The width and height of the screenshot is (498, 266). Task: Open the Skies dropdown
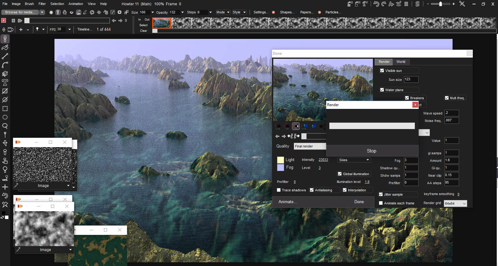(354, 160)
